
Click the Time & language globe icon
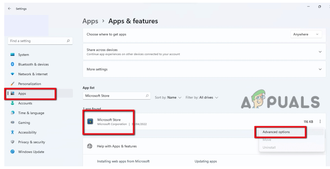(x=12, y=113)
